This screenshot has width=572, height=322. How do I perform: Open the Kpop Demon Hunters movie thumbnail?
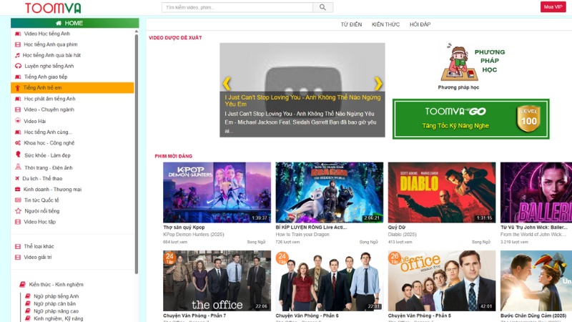tap(217, 192)
